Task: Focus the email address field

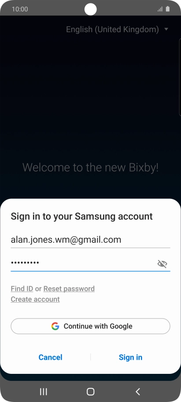Action: coord(90,240)
